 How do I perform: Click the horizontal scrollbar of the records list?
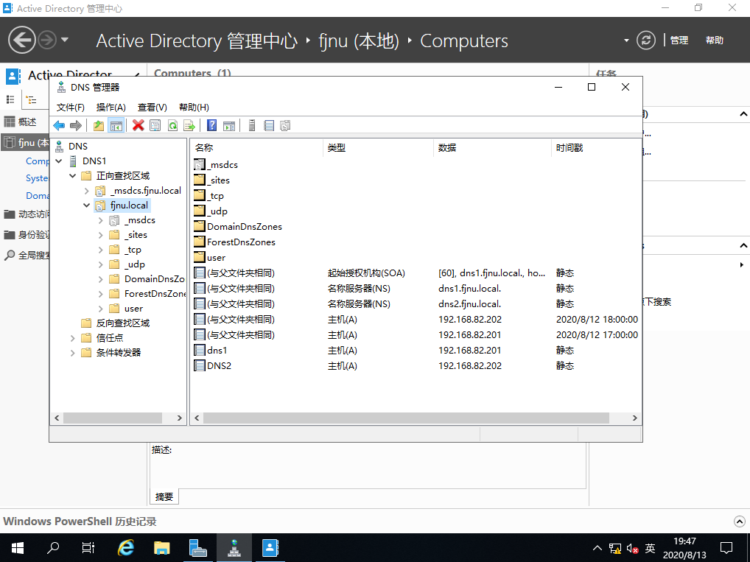coord(406,418)
